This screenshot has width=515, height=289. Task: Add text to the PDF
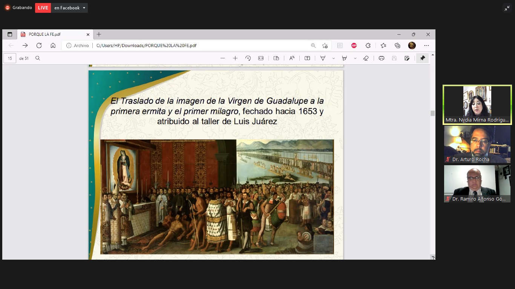tap(307, 58)
